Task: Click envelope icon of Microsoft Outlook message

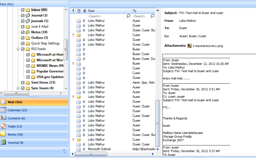Action: tap(78, 149)
